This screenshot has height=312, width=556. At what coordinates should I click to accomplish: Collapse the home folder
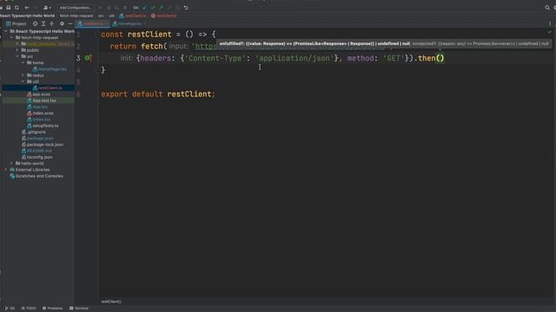click(x=23, y=62)
